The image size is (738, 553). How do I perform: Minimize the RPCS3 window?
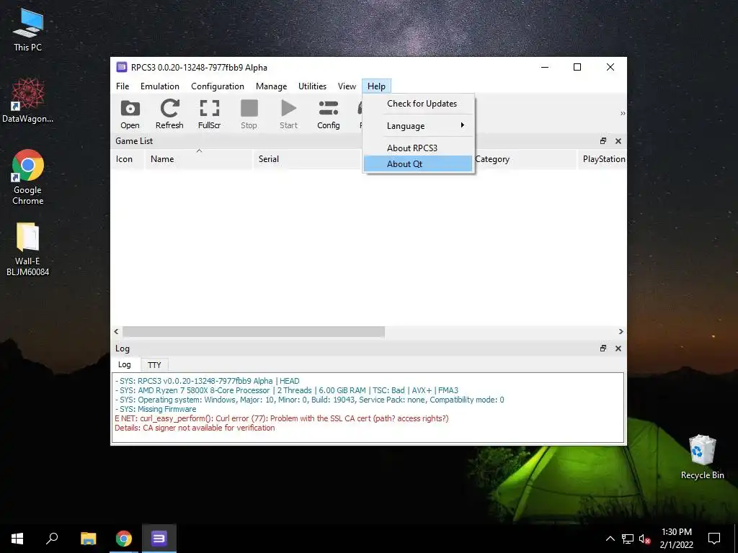tap(545, 67)
